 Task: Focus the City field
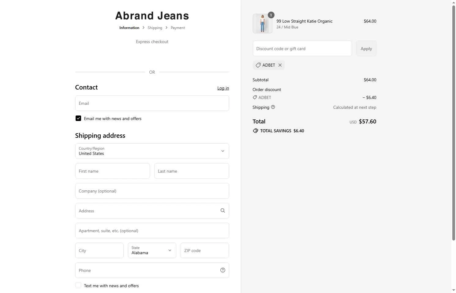pyautogui.click(x=99, y=250)
